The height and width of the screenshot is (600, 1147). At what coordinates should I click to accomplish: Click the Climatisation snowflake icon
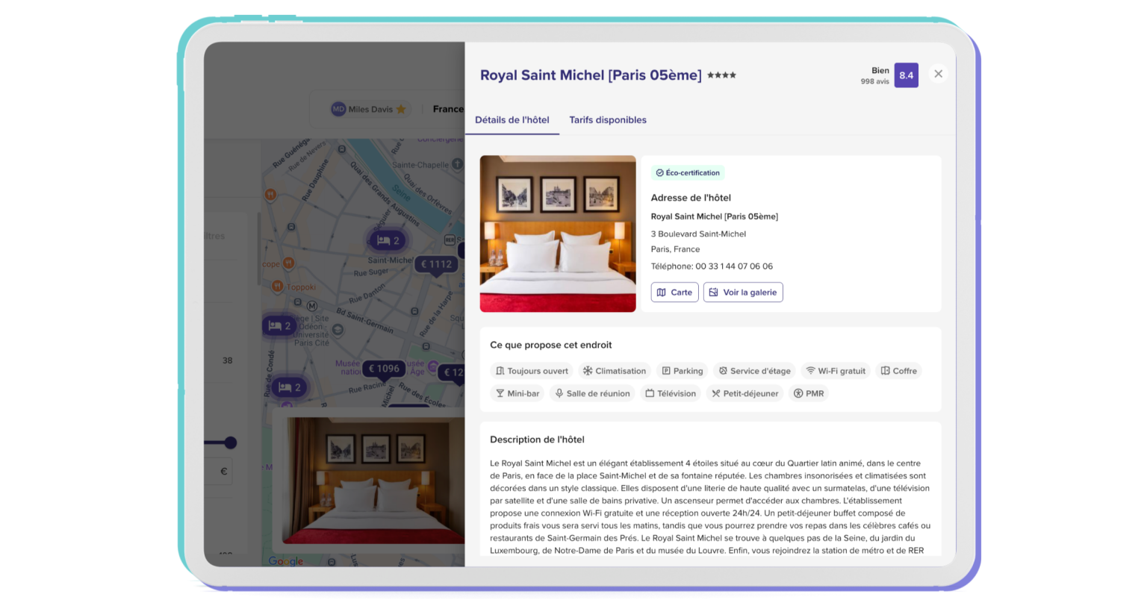(588, 371)
